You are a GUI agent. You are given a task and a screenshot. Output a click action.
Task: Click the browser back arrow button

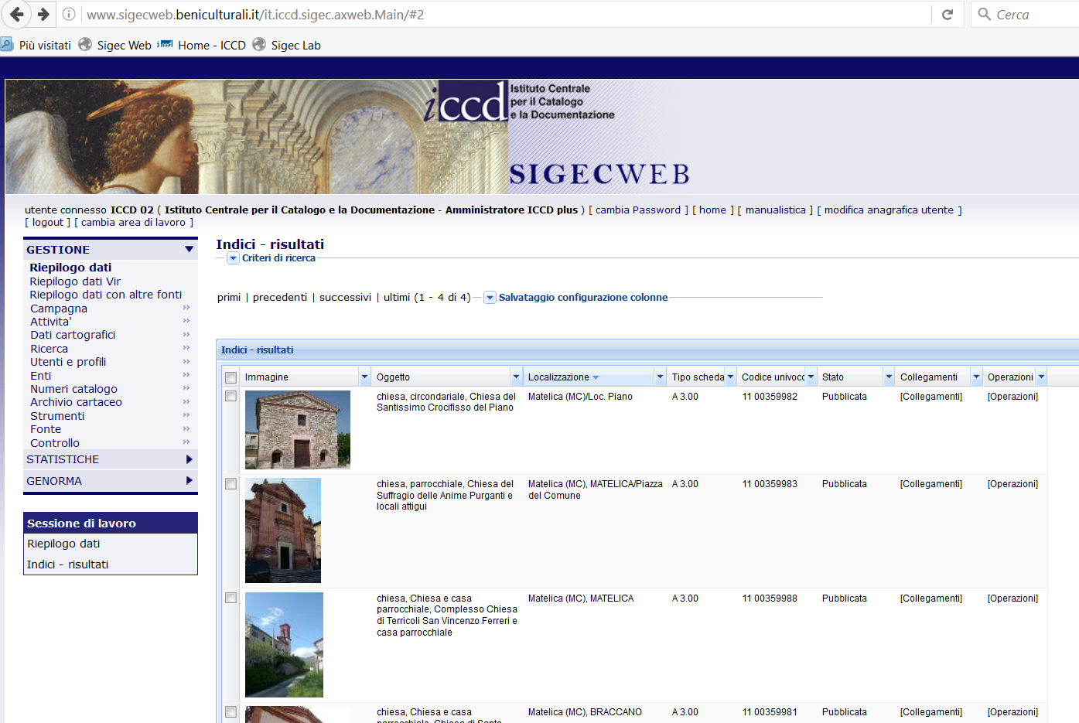16,14
